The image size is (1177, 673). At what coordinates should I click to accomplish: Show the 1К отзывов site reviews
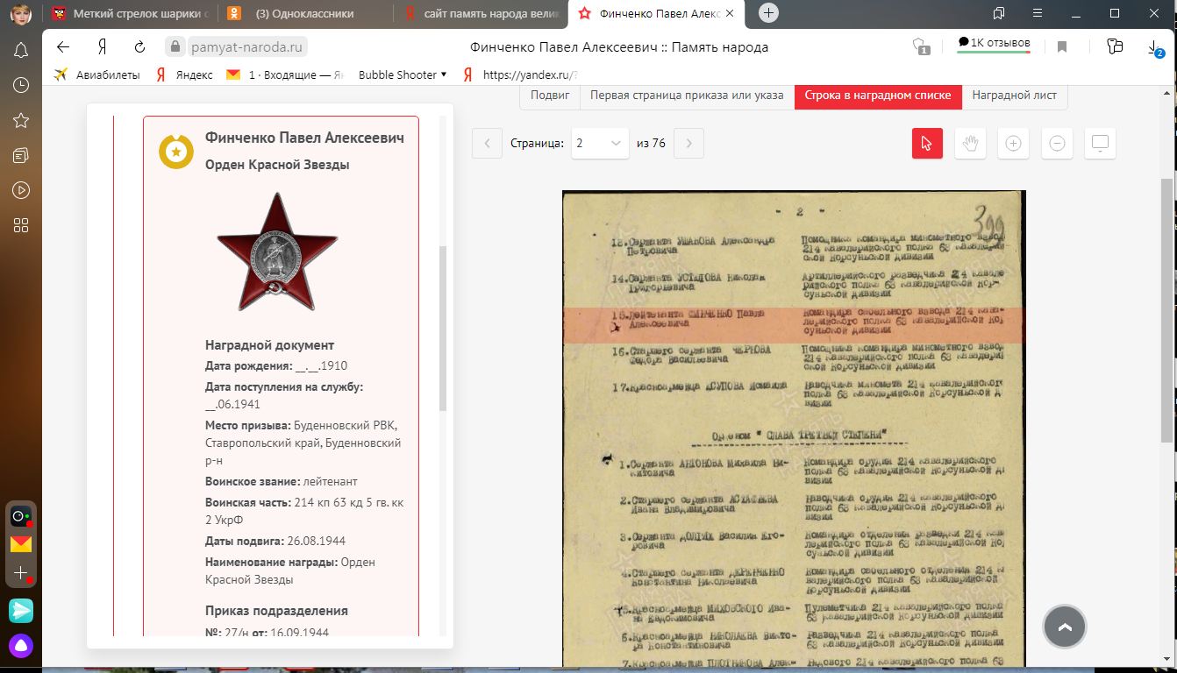[993, 44]
